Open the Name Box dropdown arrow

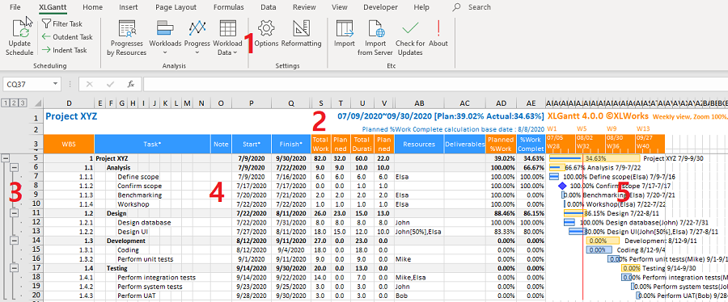coord(56,84)
